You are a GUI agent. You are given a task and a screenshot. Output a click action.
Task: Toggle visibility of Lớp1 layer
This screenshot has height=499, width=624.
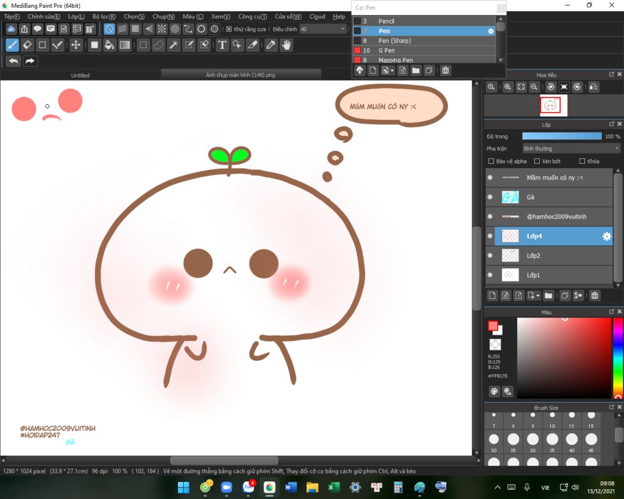coord(490,275)
